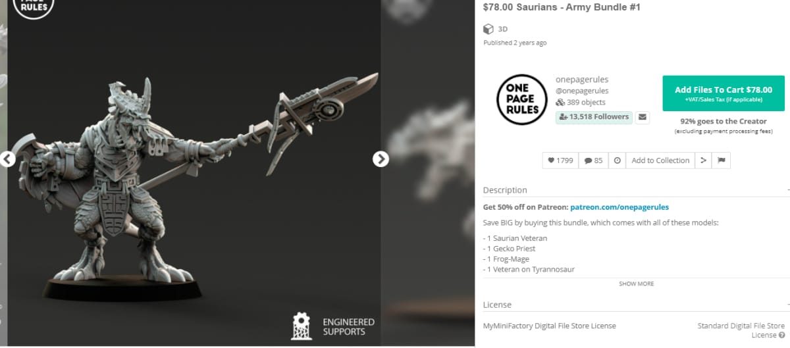Click Add to Collection
Viewport: 790px width, 348px height.
pos(660,161)
